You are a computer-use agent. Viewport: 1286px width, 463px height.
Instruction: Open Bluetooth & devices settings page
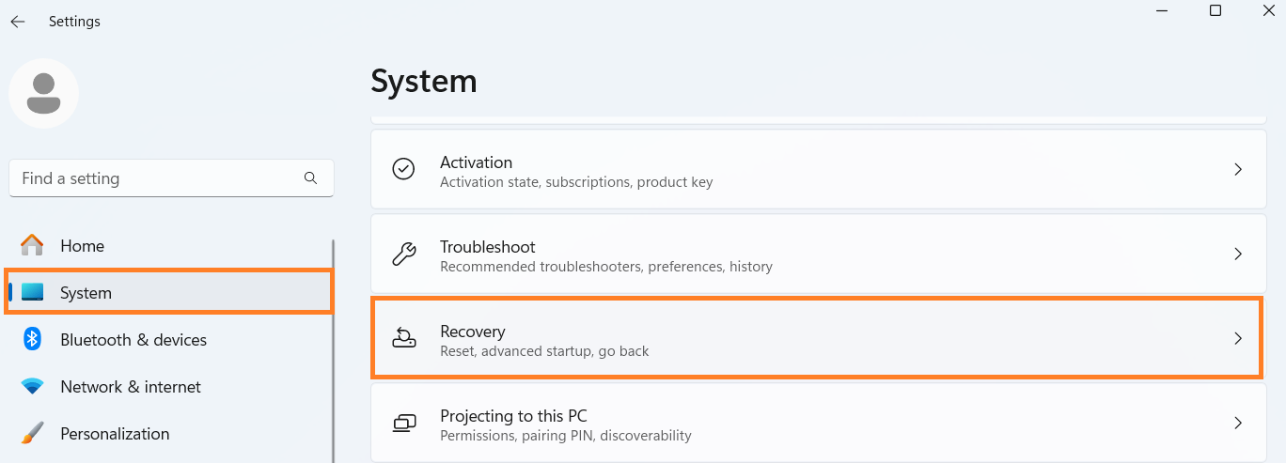pos(133,339)
